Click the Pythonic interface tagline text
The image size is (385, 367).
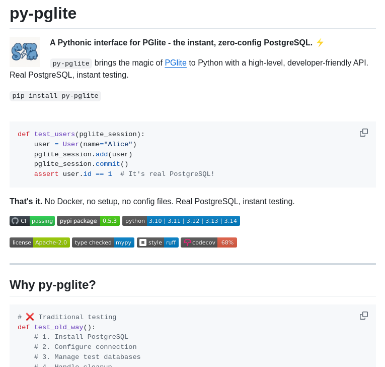coord(181,42)
